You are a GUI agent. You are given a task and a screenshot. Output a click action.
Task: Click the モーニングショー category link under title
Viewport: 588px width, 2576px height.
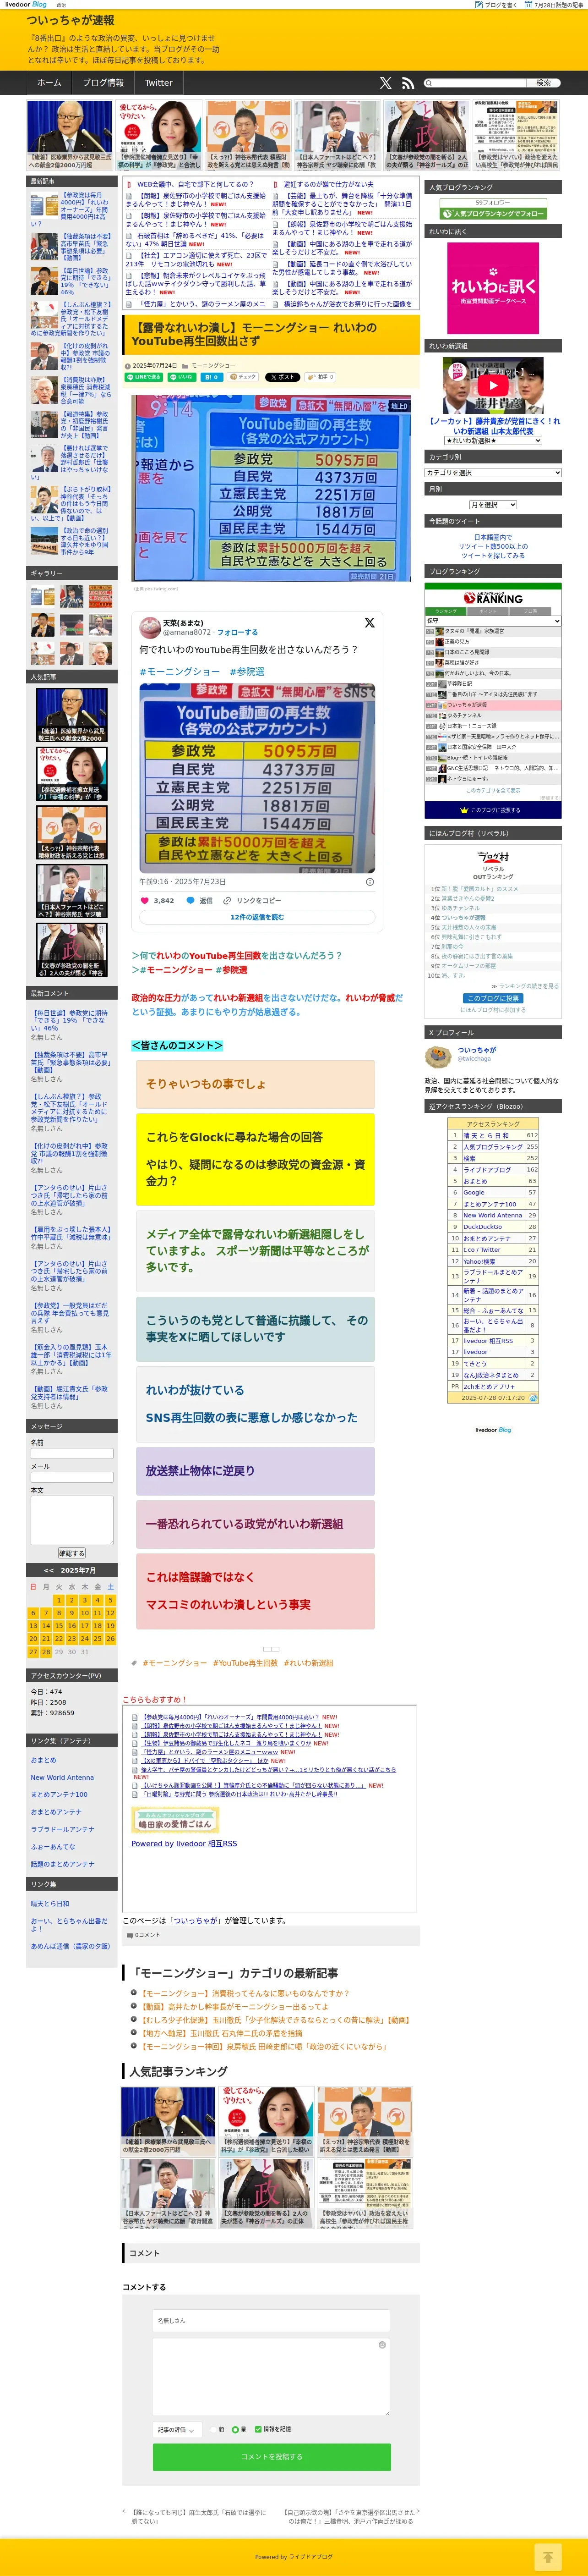214,365
